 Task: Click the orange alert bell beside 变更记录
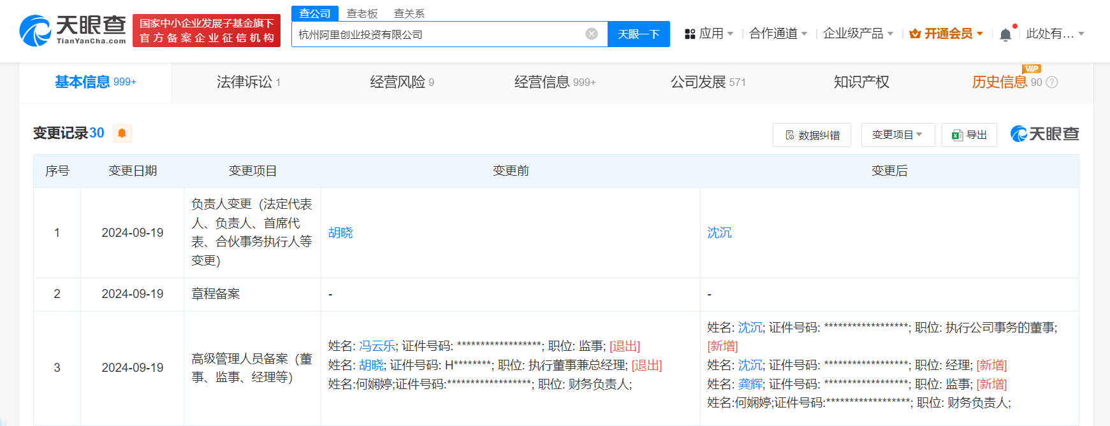122,133
